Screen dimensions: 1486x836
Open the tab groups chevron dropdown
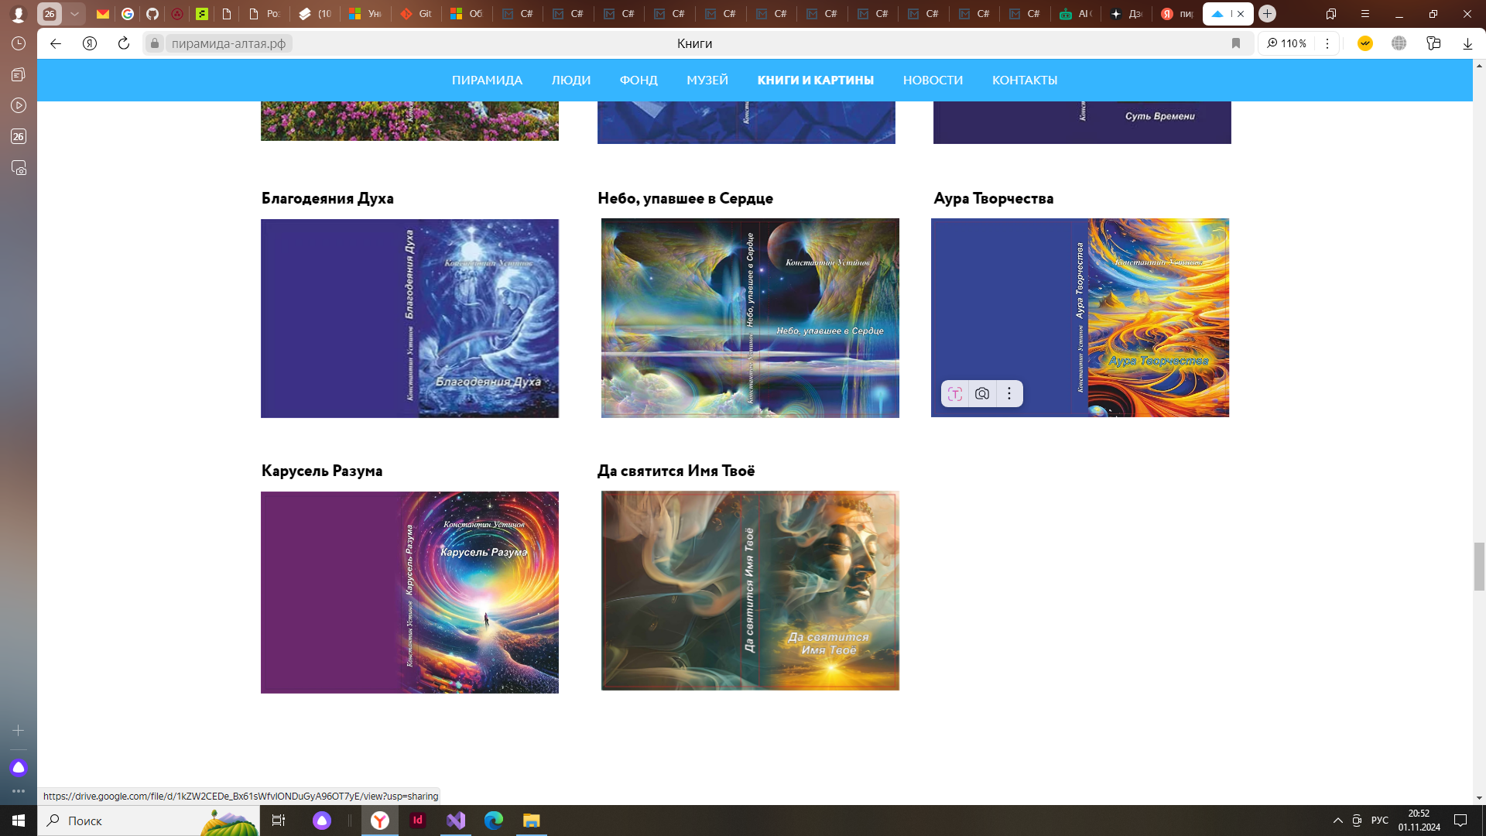point(74,14)
